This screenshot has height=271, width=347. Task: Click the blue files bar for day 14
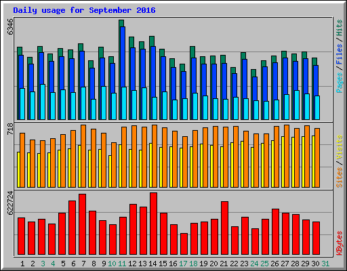click(153, 72)
